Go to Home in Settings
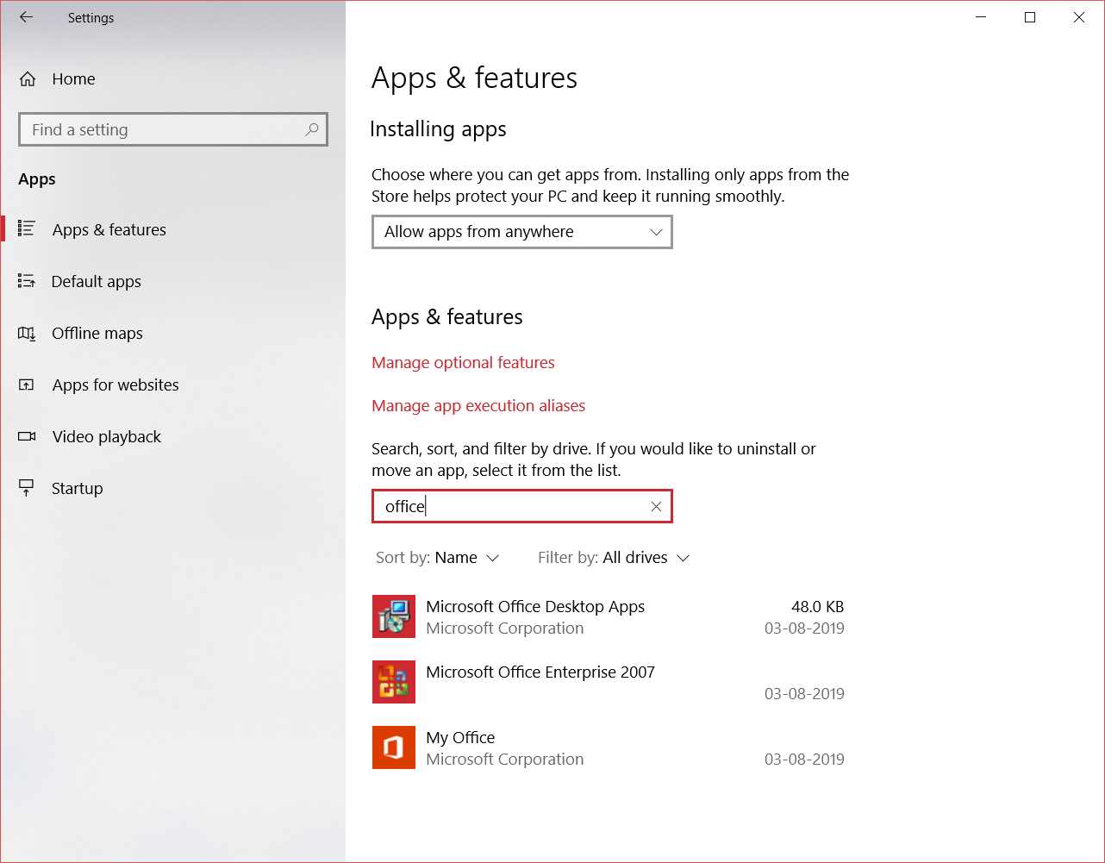 [x=73, y=79]
